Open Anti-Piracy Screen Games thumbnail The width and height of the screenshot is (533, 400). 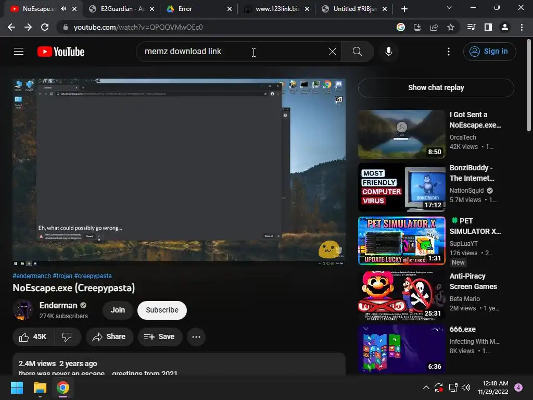(x=401, y=295)
